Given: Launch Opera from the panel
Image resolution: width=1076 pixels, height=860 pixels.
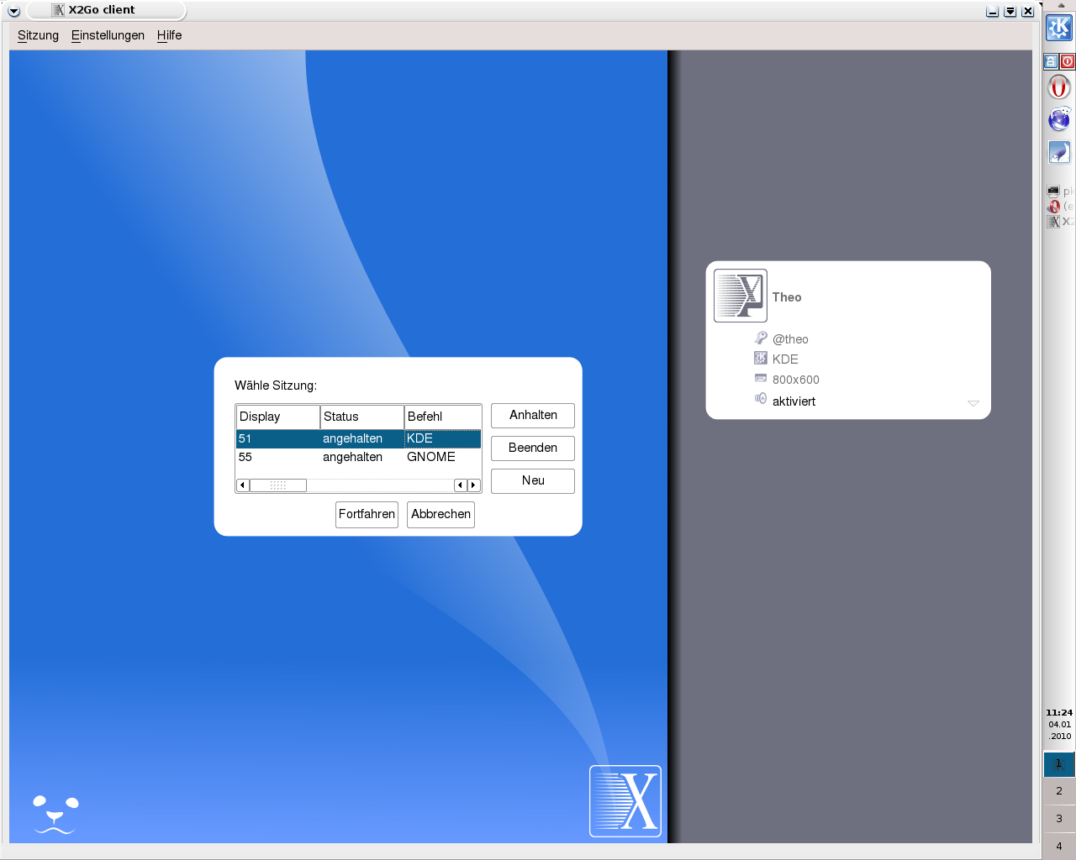Looking at the screenshot, I should pos(1058,87).
